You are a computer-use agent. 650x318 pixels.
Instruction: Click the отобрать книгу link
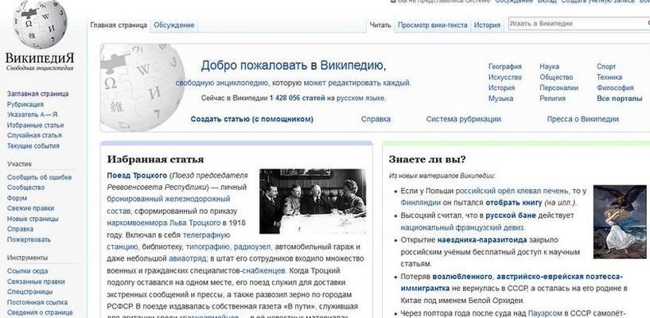click(x=514, y=203)
